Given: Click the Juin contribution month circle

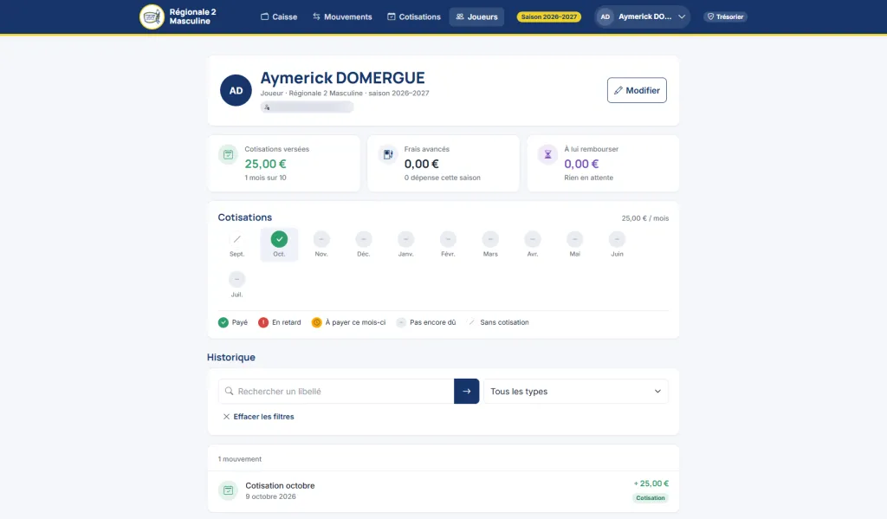Looking at the screenshot, I should 617,239.
